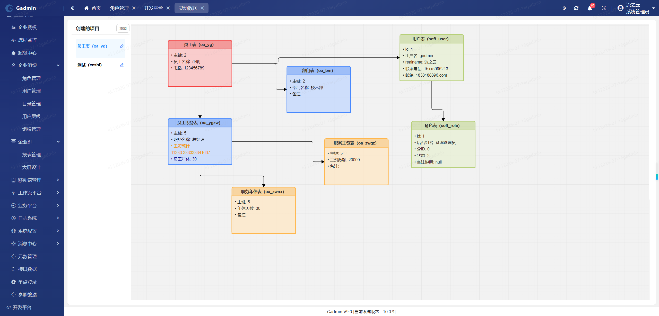Viewport: 659px width, 316px height.
Task: Select the 部门表 (oa_bm) diagram node
Action: tap(319, 89)
